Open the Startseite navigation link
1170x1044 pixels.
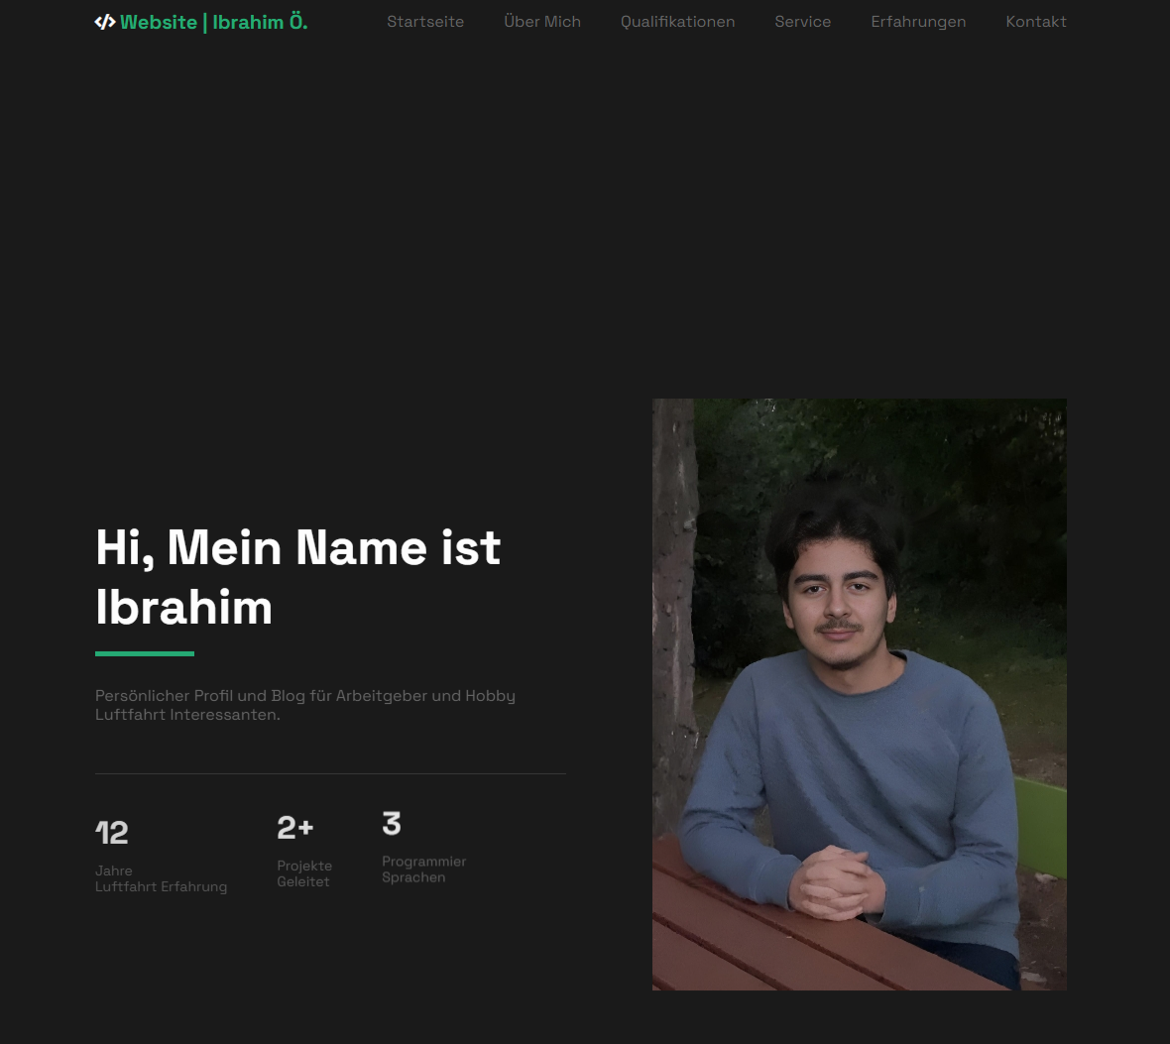click(425, 21)
